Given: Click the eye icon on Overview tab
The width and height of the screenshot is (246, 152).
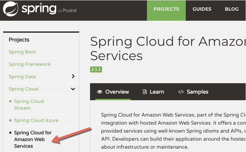Looking at the screenshot, I should (x=99, y=92).
